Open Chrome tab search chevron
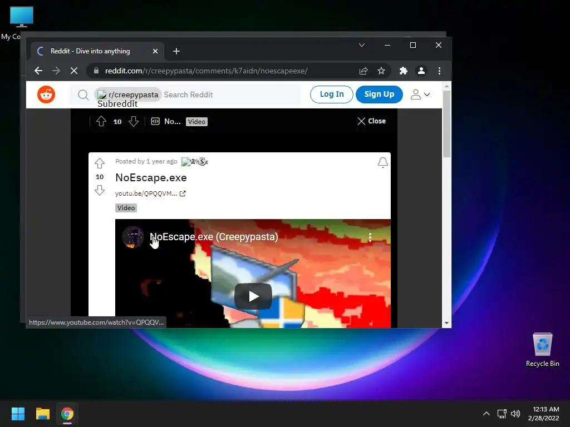The width and height of the screenshot is (570, 427). 362,45
